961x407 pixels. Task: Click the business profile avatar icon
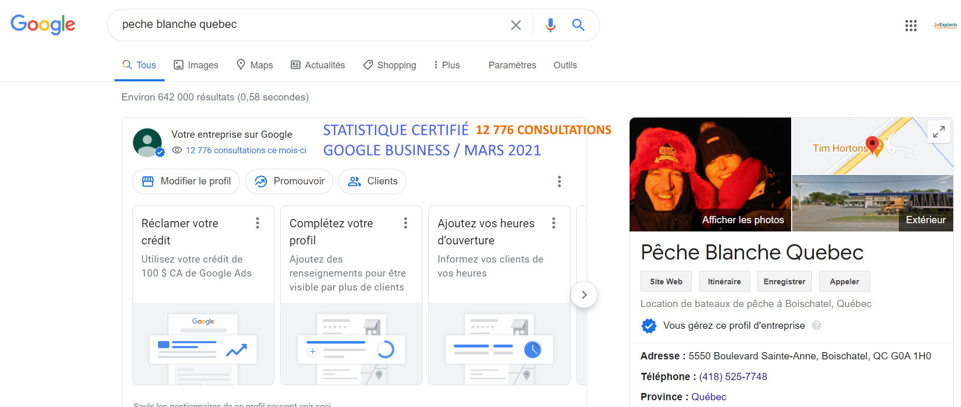tap(148, 142)
